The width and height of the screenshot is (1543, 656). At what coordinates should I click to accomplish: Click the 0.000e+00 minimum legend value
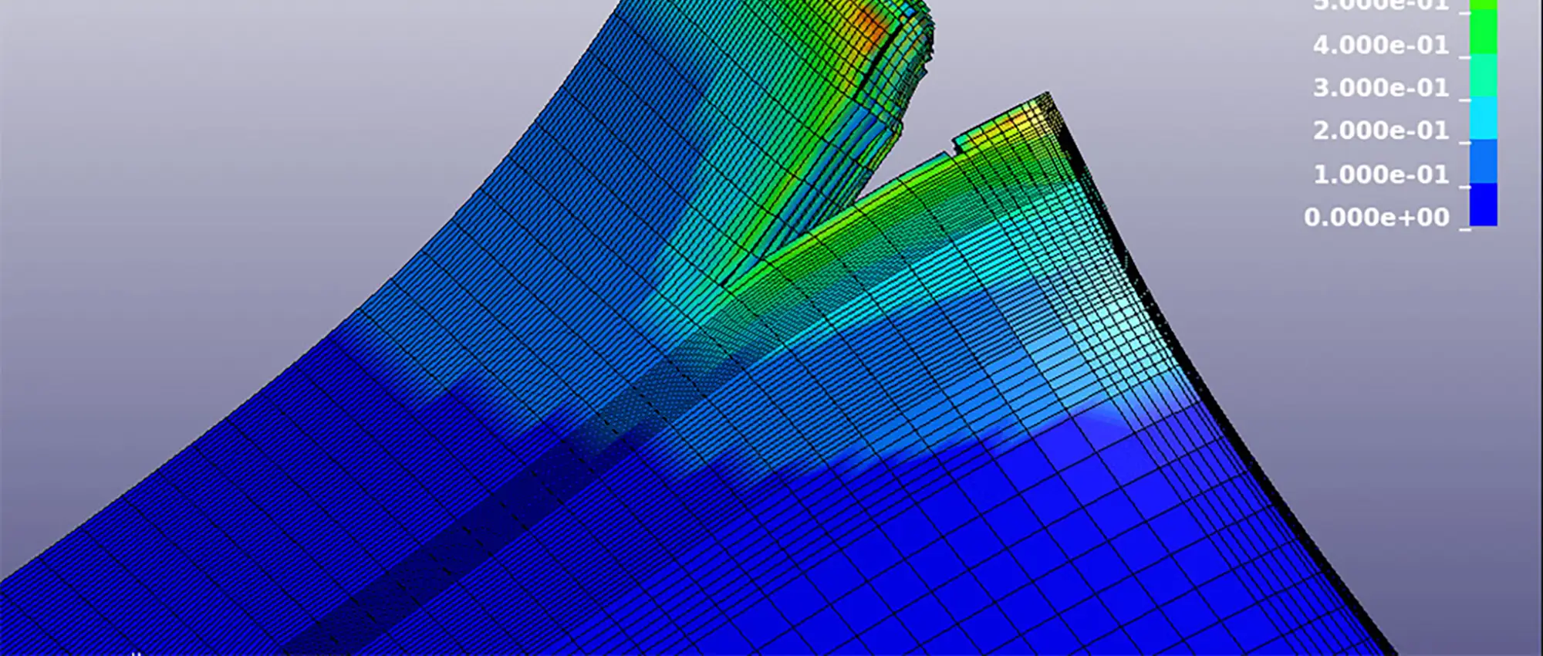1376,218
